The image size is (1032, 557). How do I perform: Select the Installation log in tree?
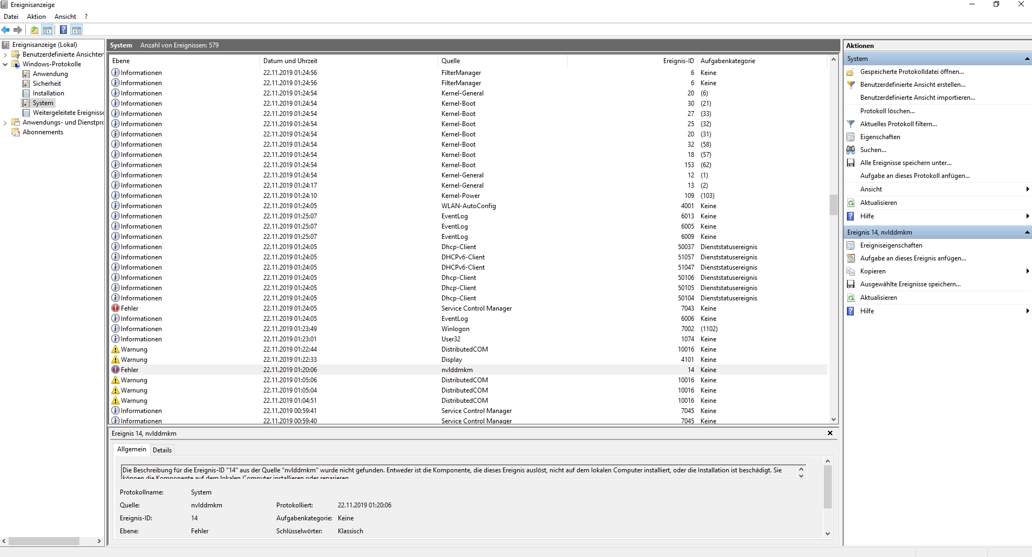click(x=48, y=93)
